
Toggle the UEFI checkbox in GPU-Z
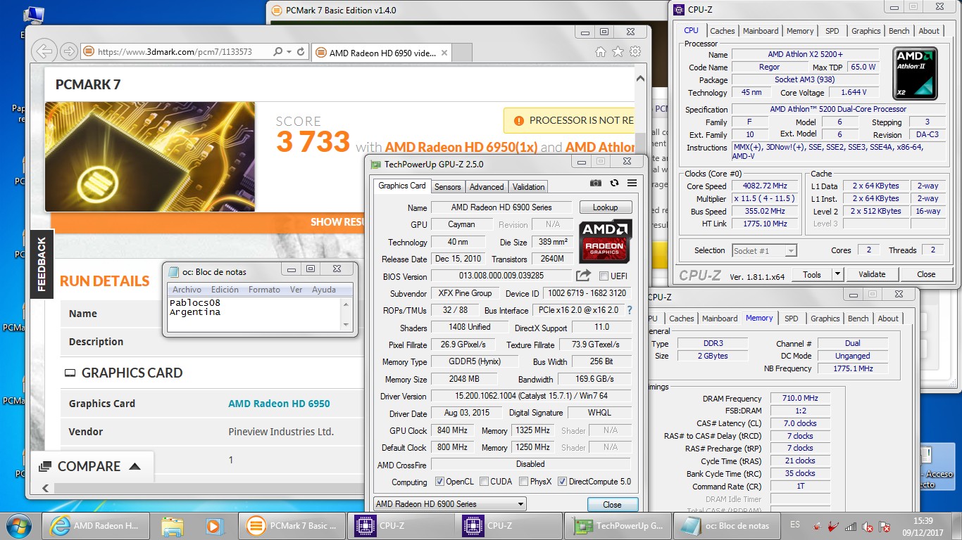coord(604,276)
